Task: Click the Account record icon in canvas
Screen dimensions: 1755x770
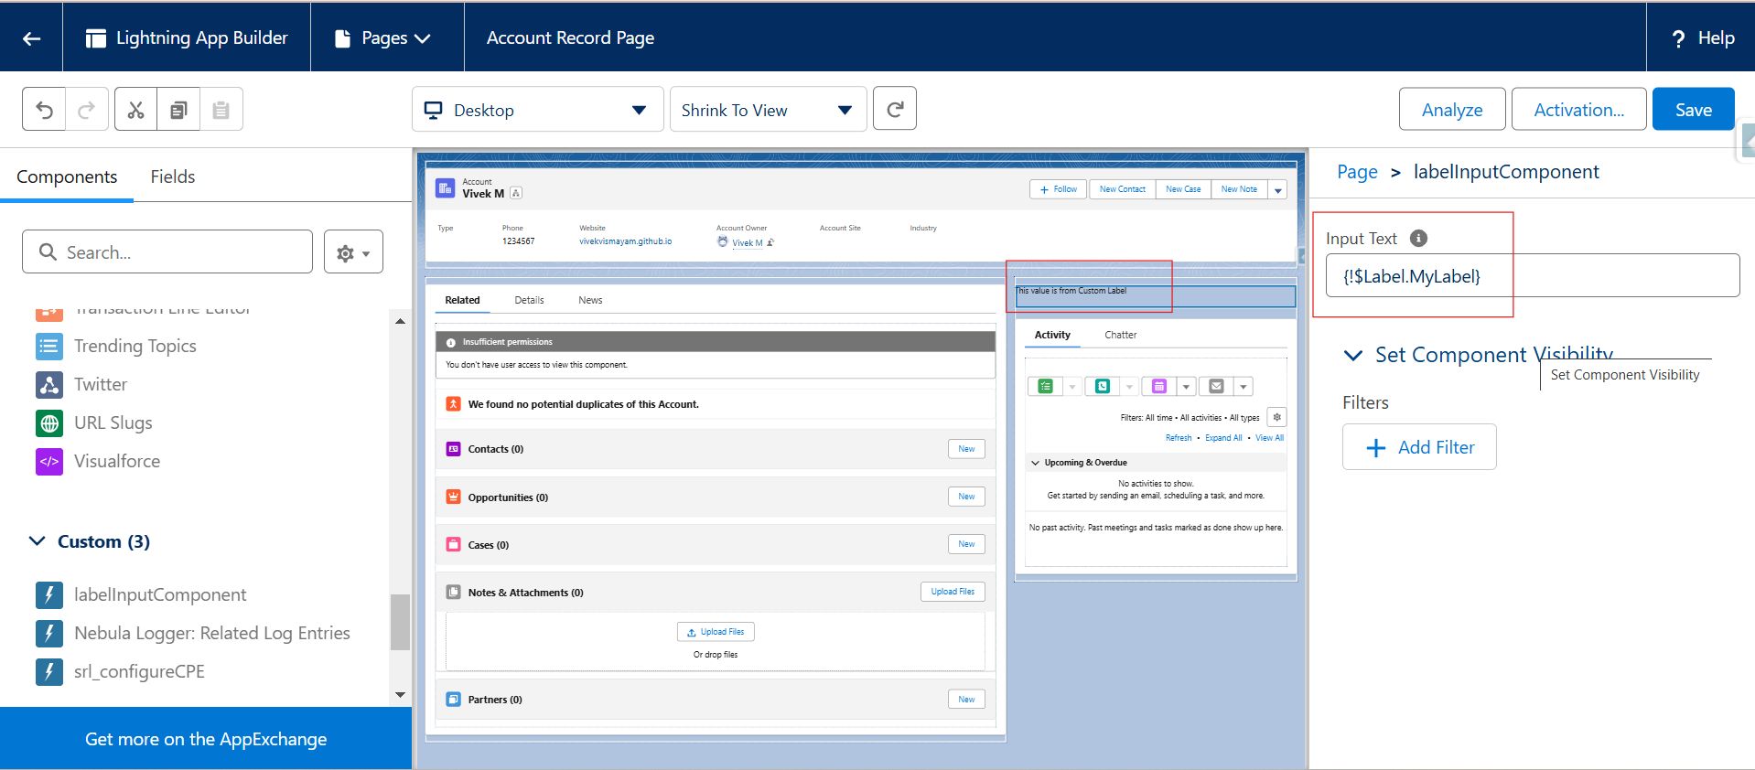Action: pyautogui.click(x=445, y=187)
